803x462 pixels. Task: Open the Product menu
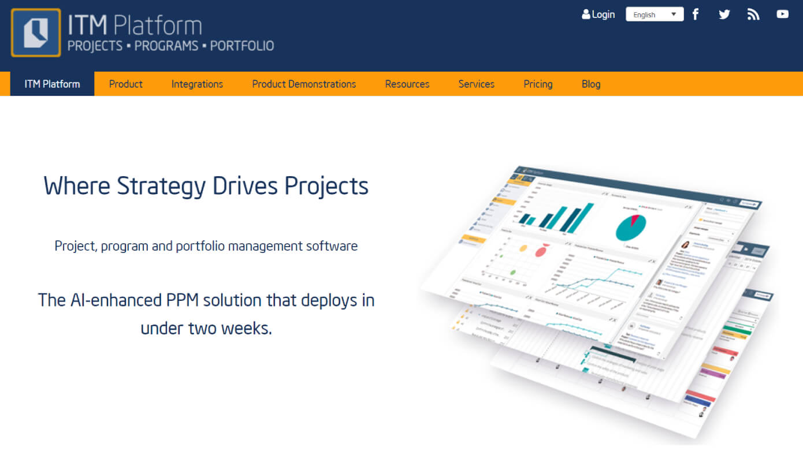(x=126, y=84)
